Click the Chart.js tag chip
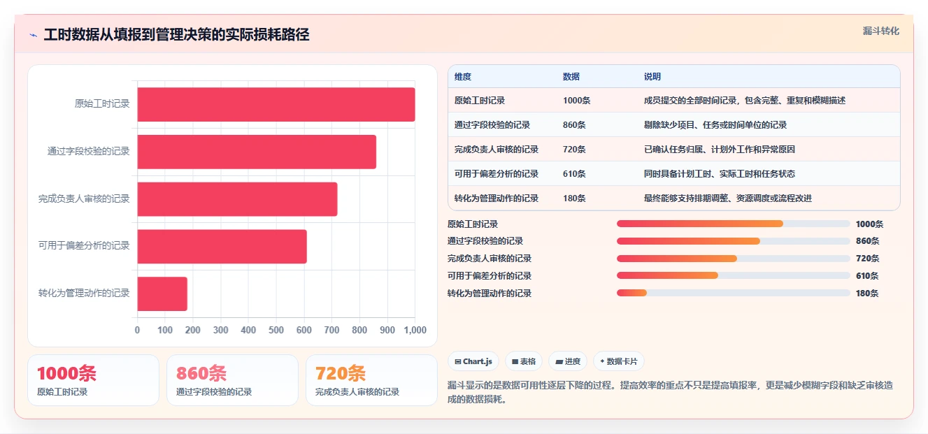928x434 pixels. (x=473, y=361)
